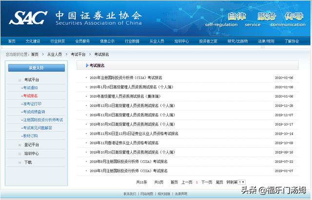Image resolution: width=312 pixels, height=200 pixels.
Task: Click the 上一页 pagination link
Action: 187,182
